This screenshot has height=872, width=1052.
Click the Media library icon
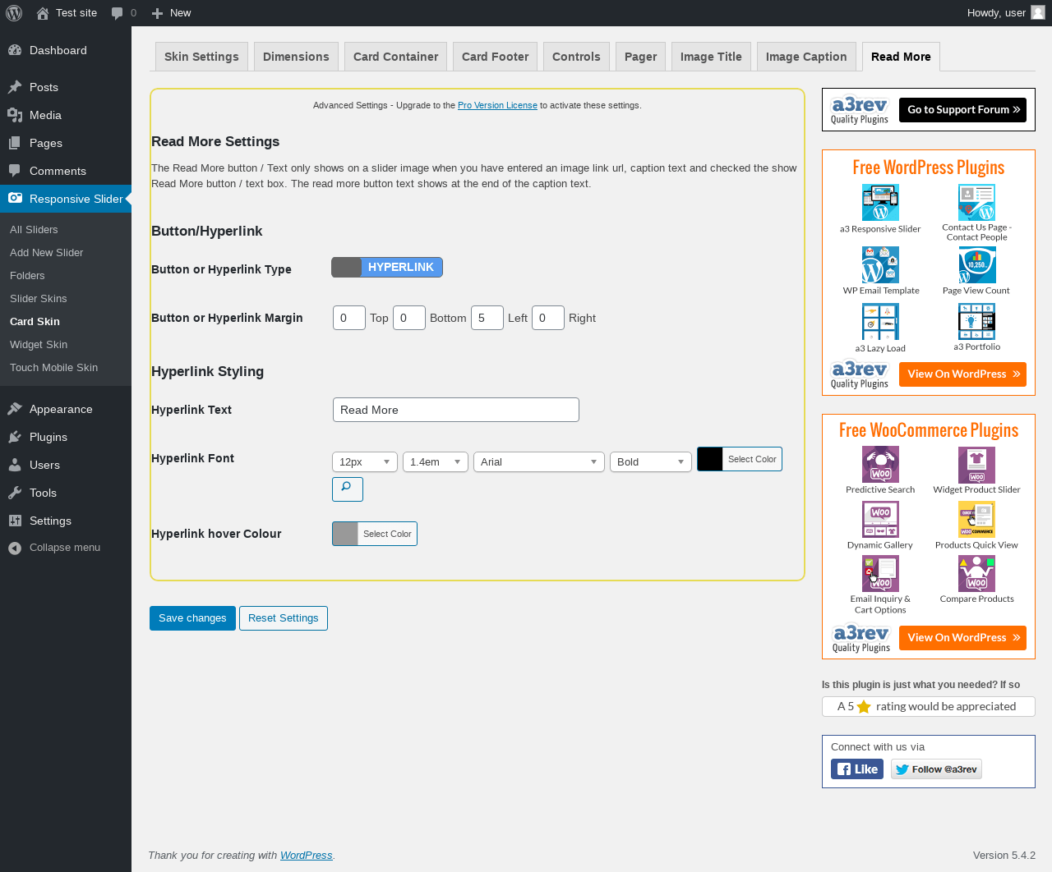[x=15, y=115]
